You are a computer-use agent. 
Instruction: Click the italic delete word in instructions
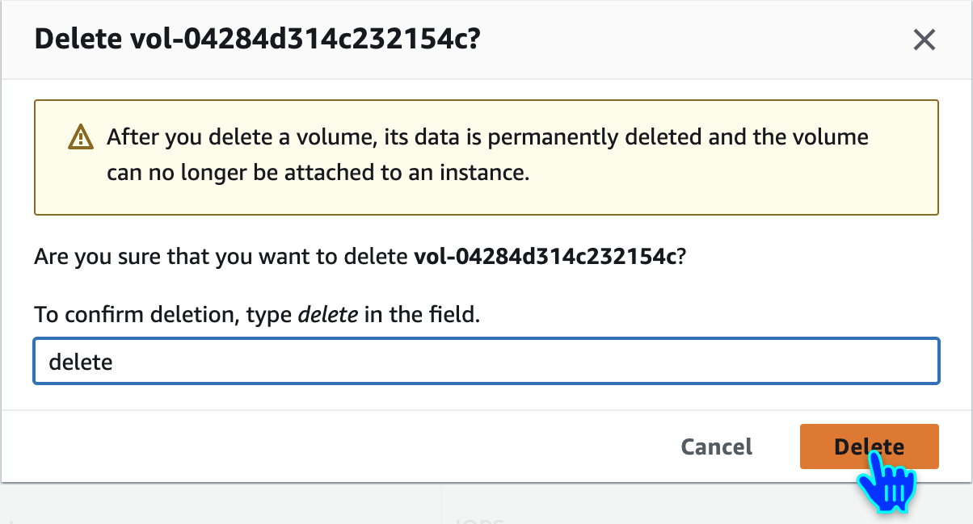328,314
